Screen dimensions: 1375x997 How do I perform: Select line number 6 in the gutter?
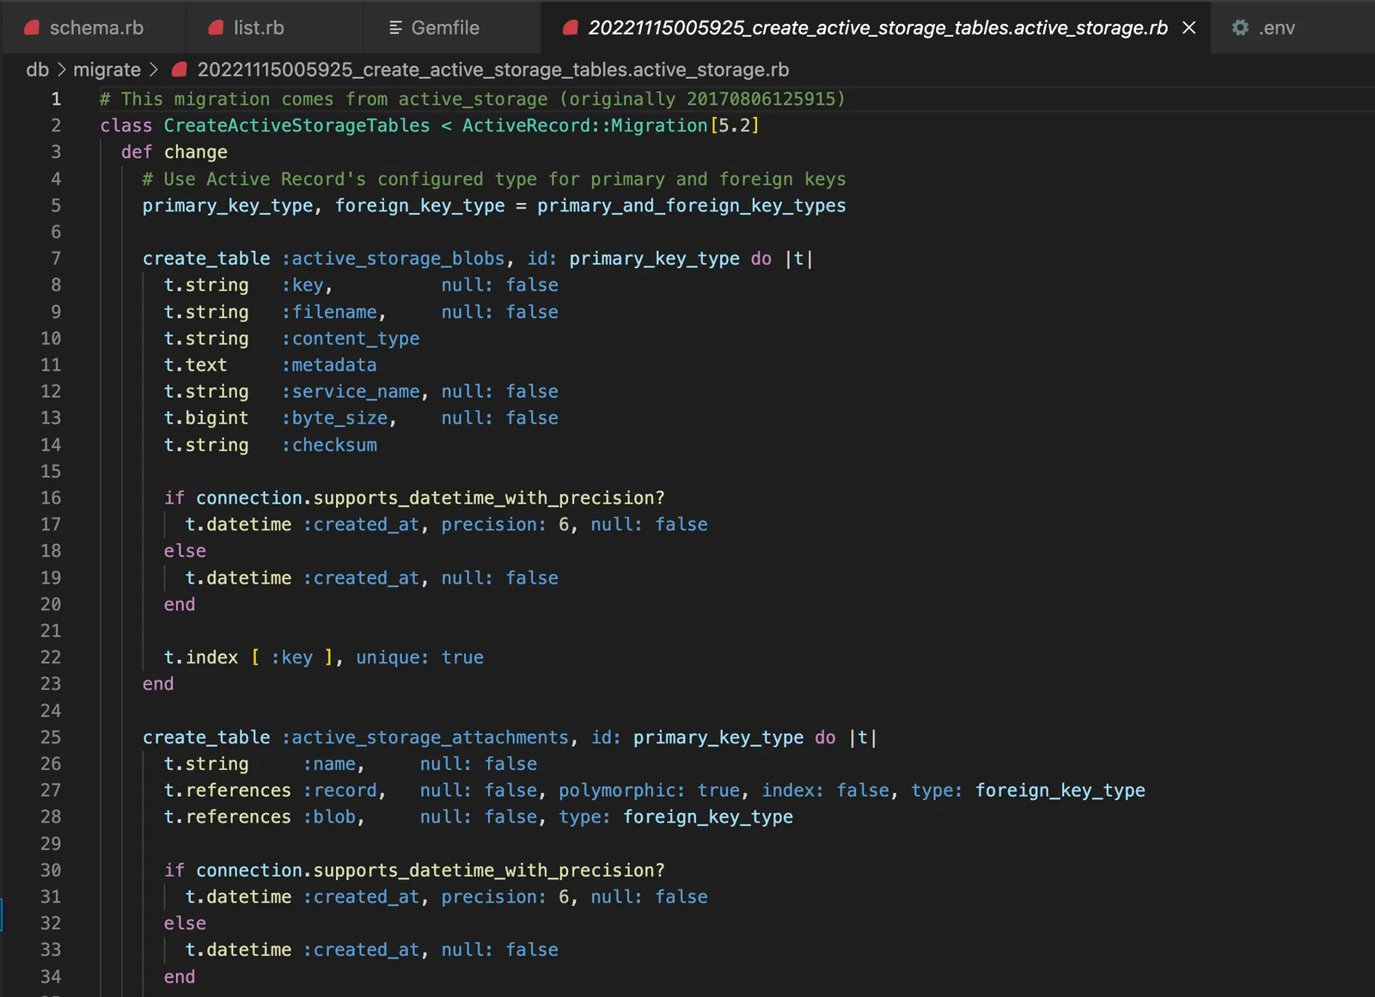(x=56, y=232)
